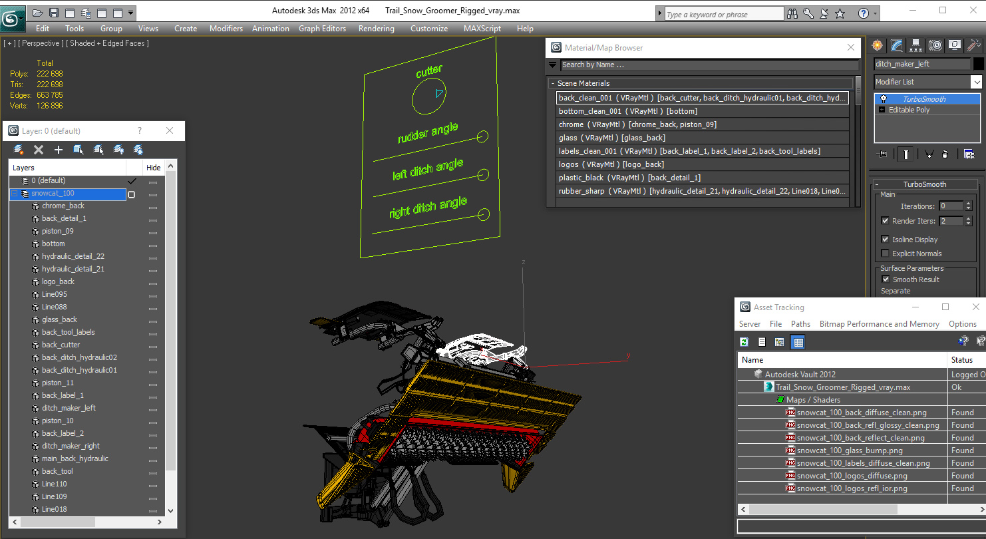Open quick access toolbar dropdown arrow
The image size is (986, 539).
[x=130, y=13]
